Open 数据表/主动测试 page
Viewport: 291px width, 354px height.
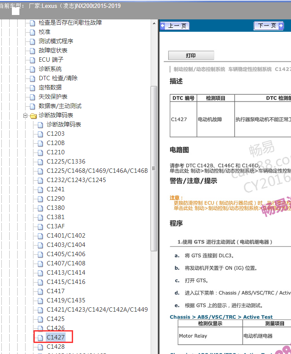click(x=60, y=106)
